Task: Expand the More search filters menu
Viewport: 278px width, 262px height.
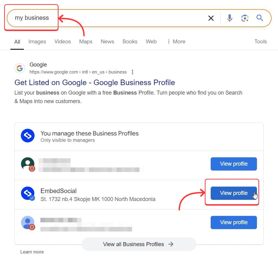Action: (x=176, y=41)
